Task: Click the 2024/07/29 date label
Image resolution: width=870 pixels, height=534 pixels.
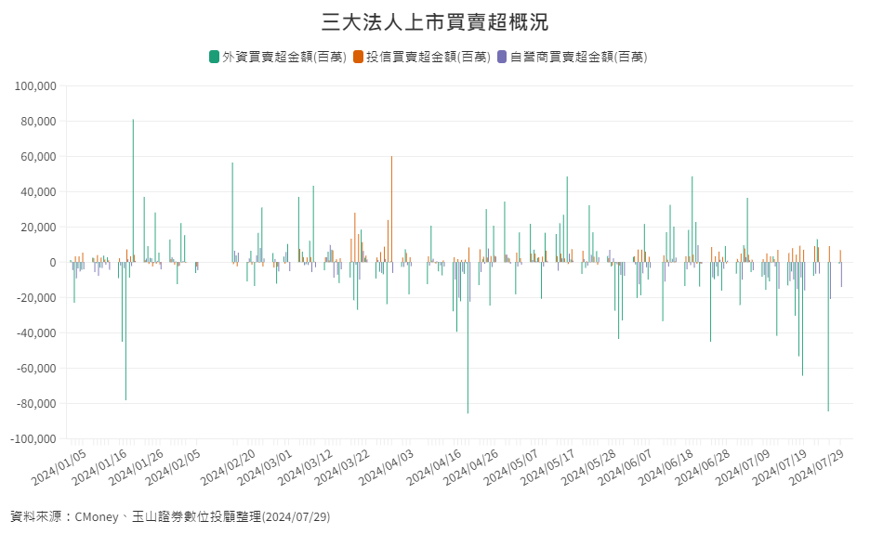Action: tap(817, 468)
